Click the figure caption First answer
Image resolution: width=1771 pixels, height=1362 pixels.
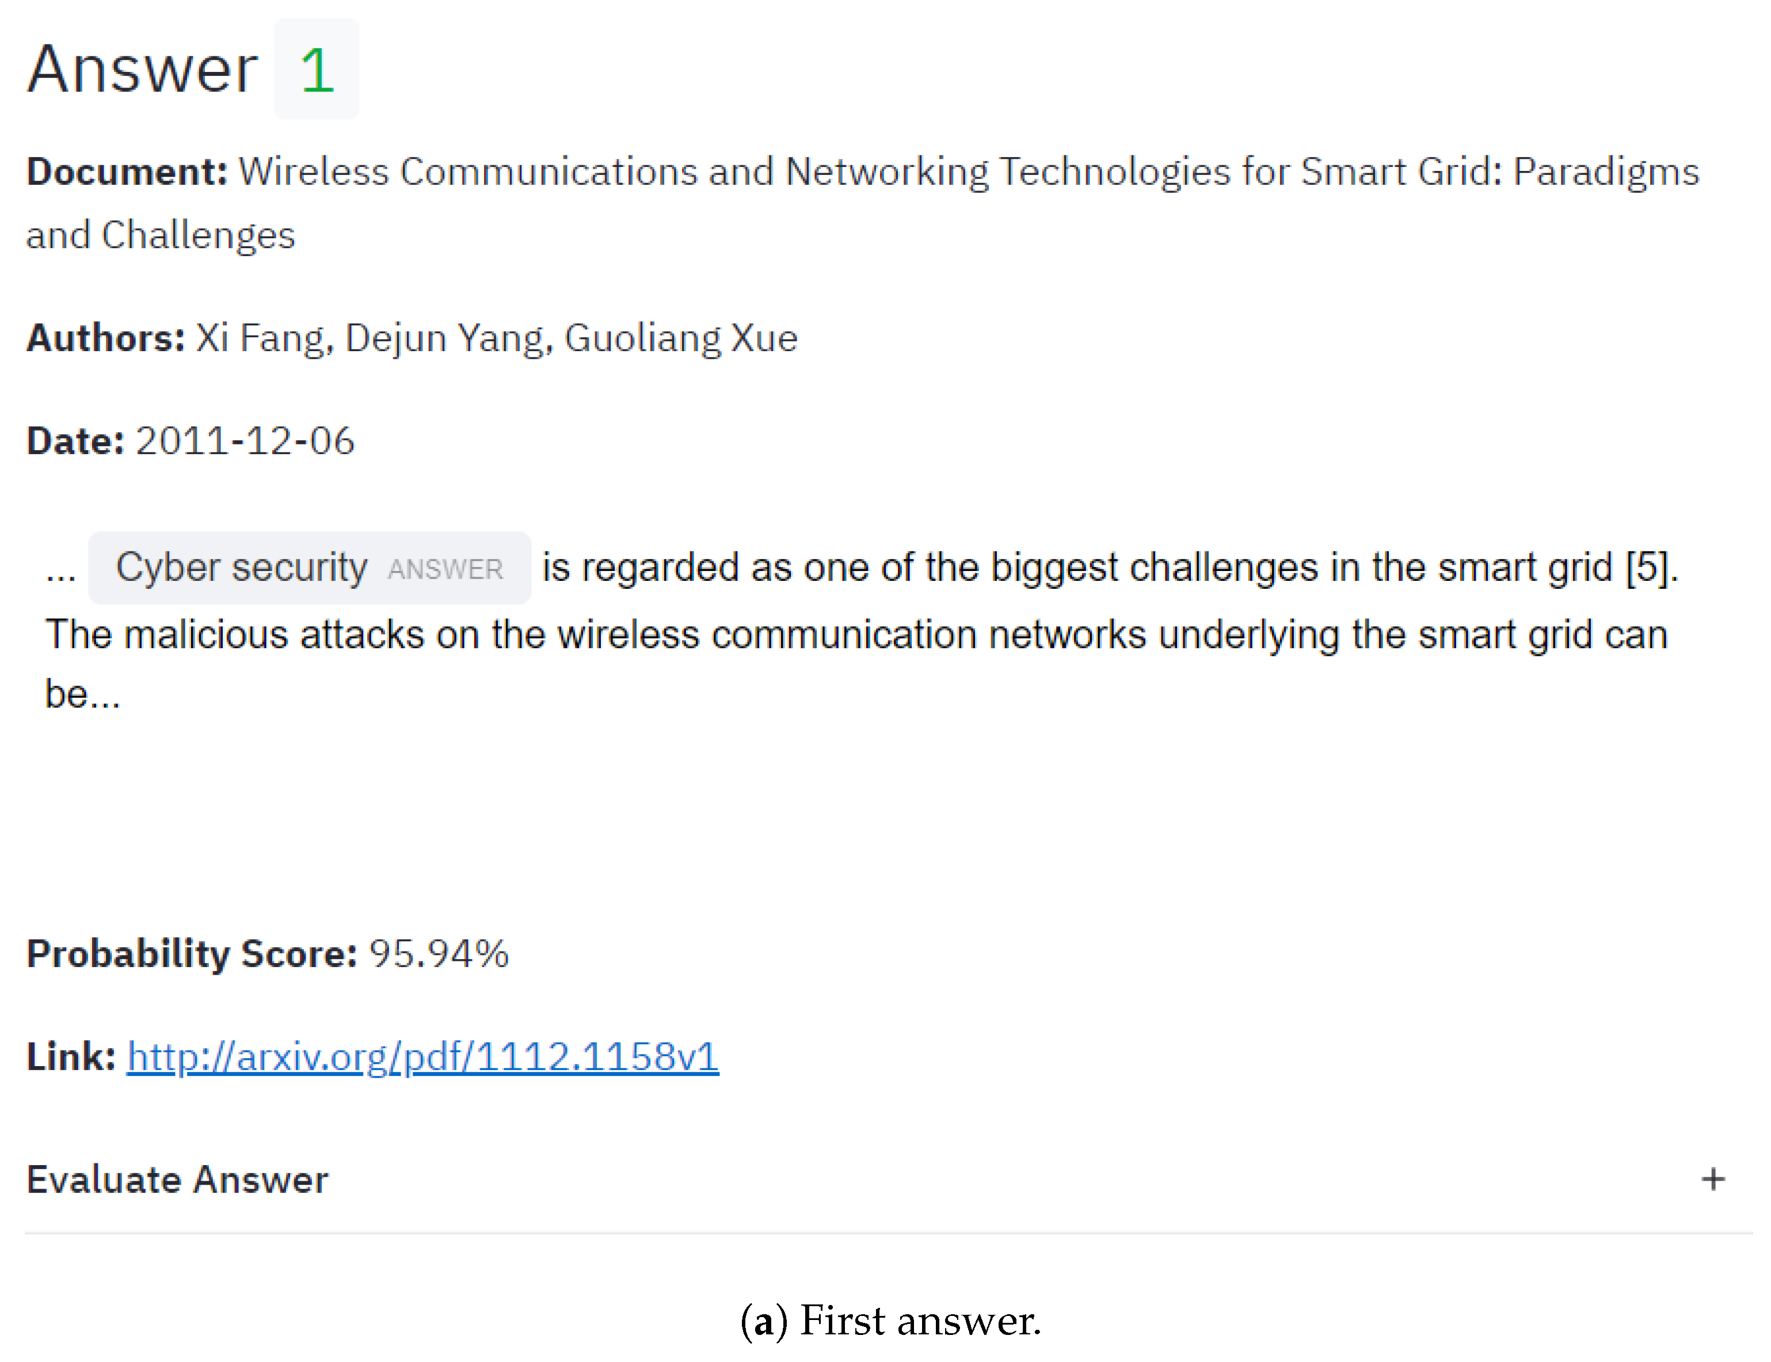click(x=890, y=1320)
